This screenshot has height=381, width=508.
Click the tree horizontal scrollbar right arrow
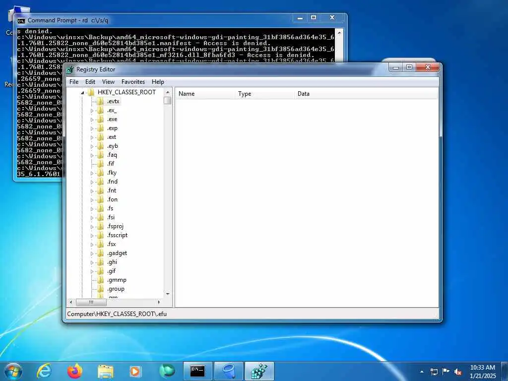(x=159, y=302)
